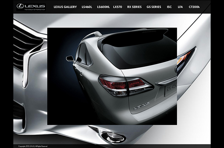Open the ISC menu item

point(169,7)
